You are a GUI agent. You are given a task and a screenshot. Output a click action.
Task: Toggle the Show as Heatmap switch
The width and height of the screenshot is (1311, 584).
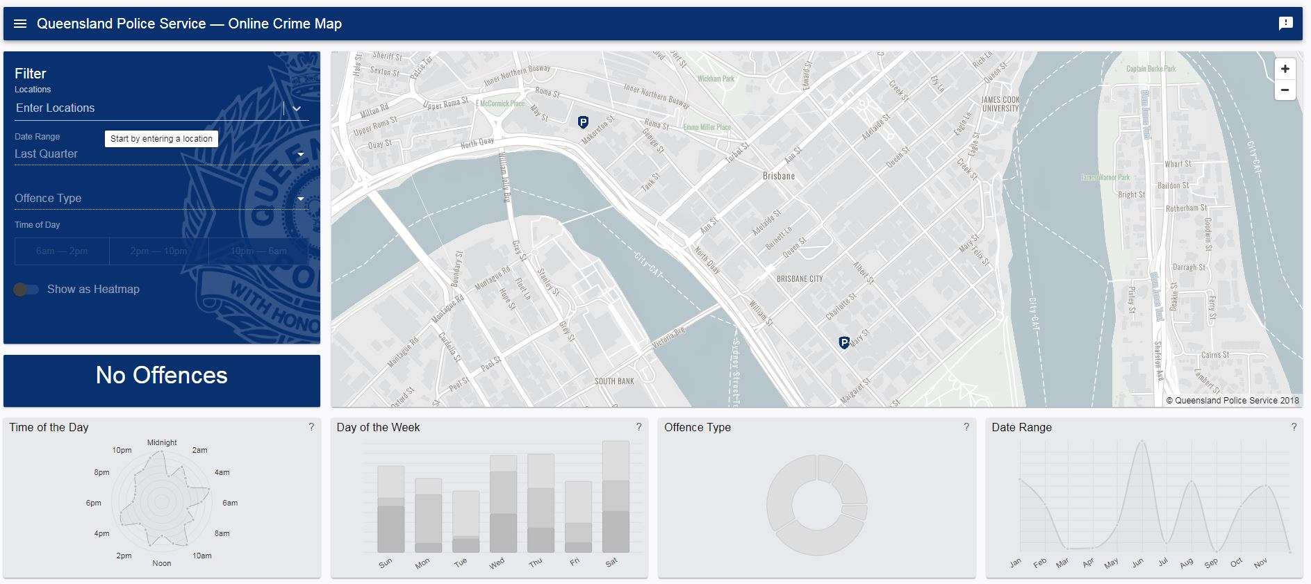click(x=26, y=290)
